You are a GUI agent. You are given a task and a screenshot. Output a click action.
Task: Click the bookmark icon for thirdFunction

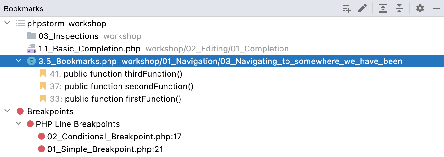43,74
